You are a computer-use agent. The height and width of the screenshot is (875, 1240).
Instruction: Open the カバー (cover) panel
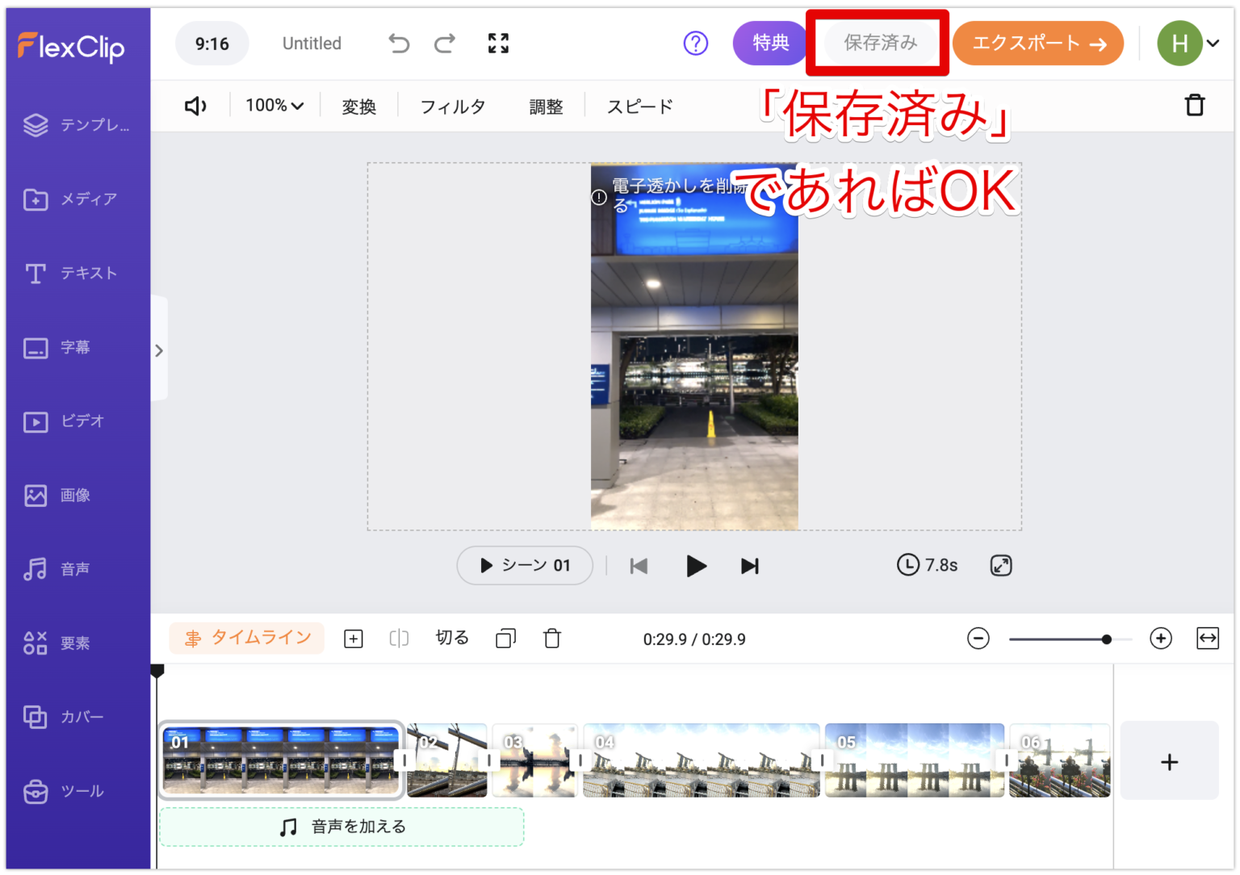[x=77, y=717]
